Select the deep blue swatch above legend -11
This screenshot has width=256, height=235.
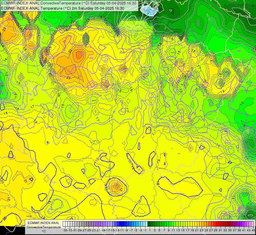point(123,224)
